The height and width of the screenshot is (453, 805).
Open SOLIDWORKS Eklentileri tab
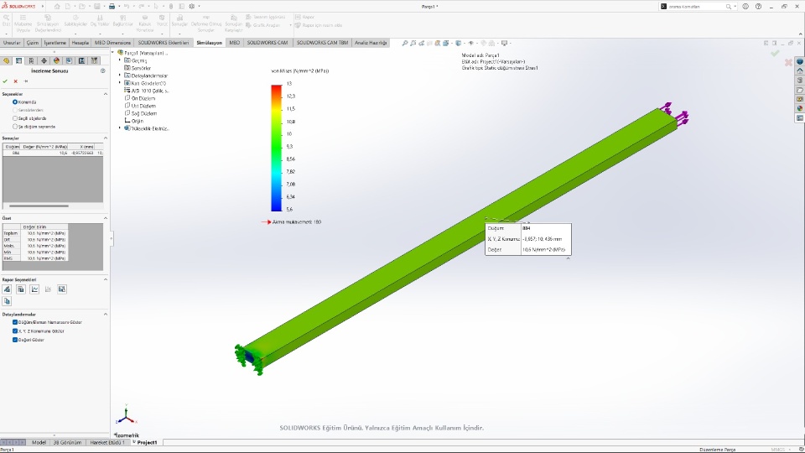click(x=164, y=43)
